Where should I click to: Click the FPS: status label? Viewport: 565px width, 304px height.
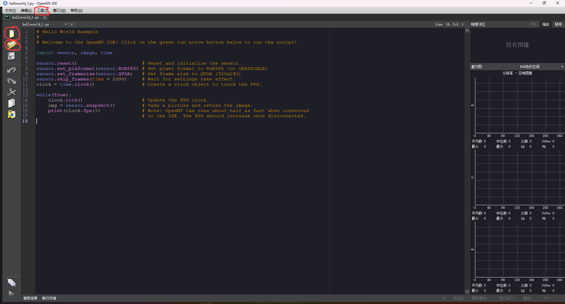click(x=547, y=298)
